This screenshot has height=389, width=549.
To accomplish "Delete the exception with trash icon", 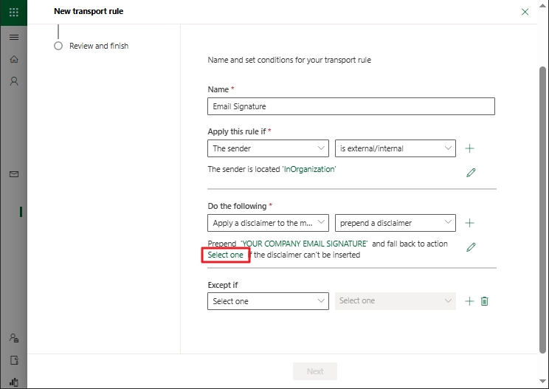I will click(485, 301).
